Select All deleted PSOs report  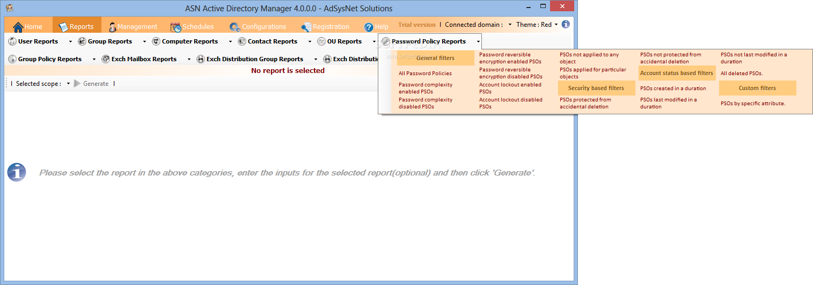click(742, 73)
